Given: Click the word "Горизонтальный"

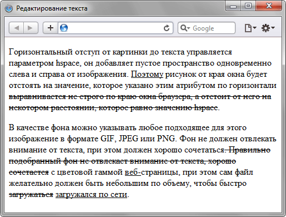Looking at the screenshot, I should [41, 52].
